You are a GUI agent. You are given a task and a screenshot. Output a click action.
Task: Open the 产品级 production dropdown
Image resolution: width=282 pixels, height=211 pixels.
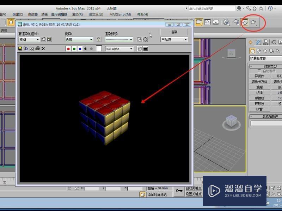click(174, 39)
